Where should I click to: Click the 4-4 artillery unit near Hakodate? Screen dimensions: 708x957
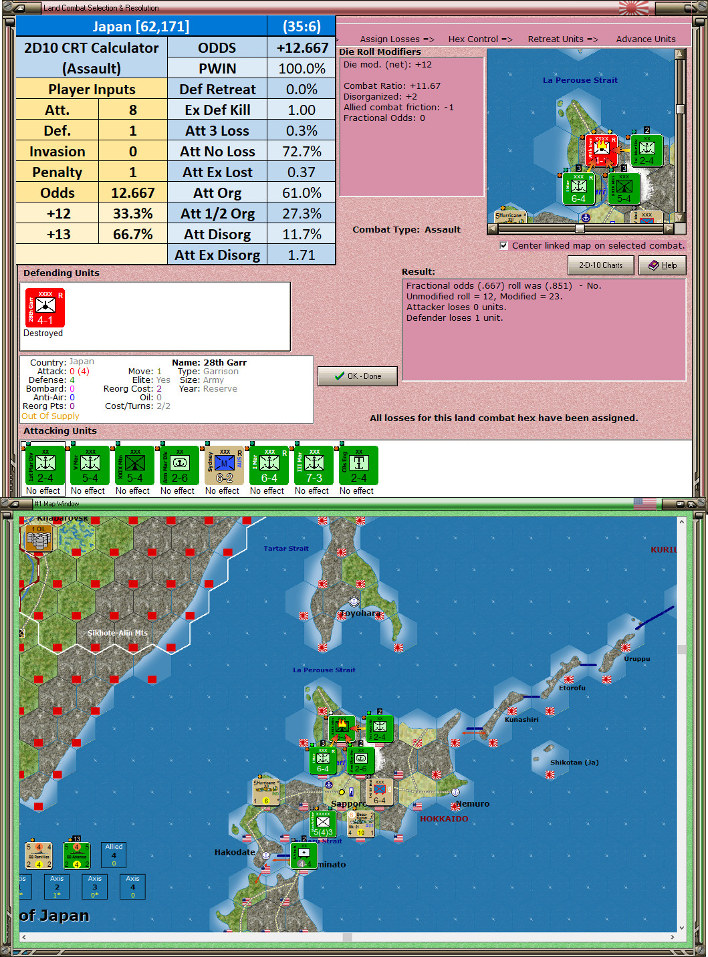pos(304,855)
